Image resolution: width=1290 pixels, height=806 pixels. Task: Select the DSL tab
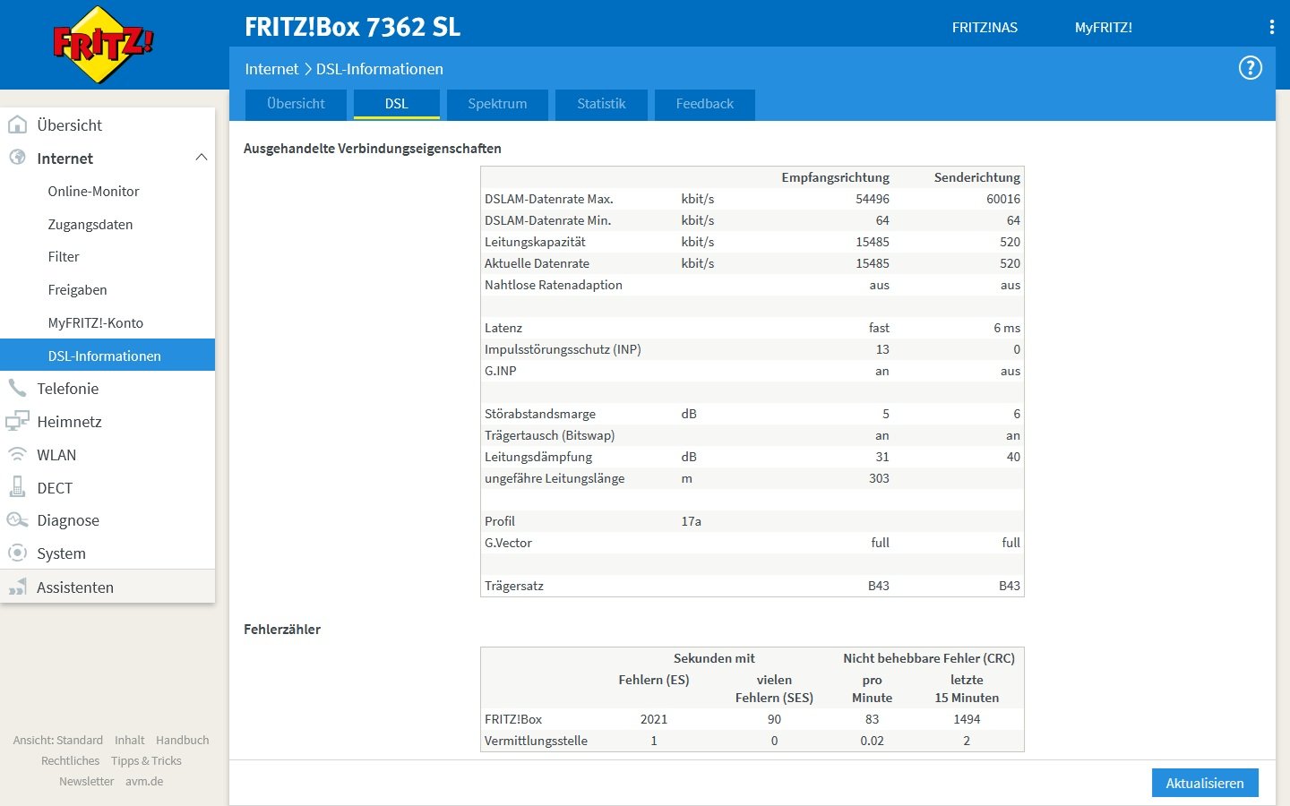(x=397, y=104)
